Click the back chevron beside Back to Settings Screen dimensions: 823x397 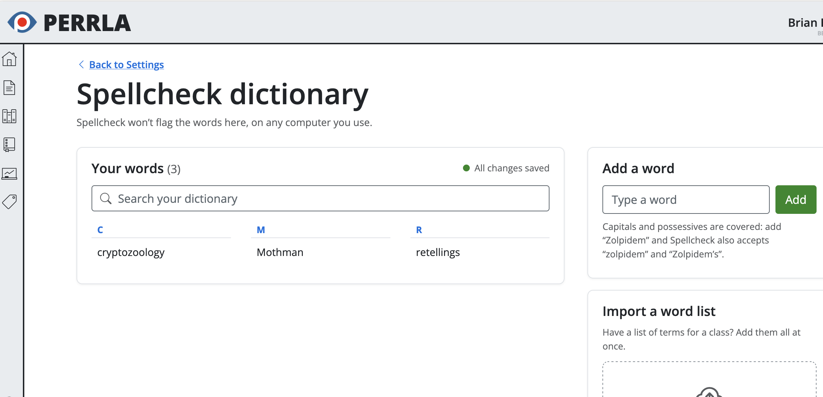coord(82,64)
